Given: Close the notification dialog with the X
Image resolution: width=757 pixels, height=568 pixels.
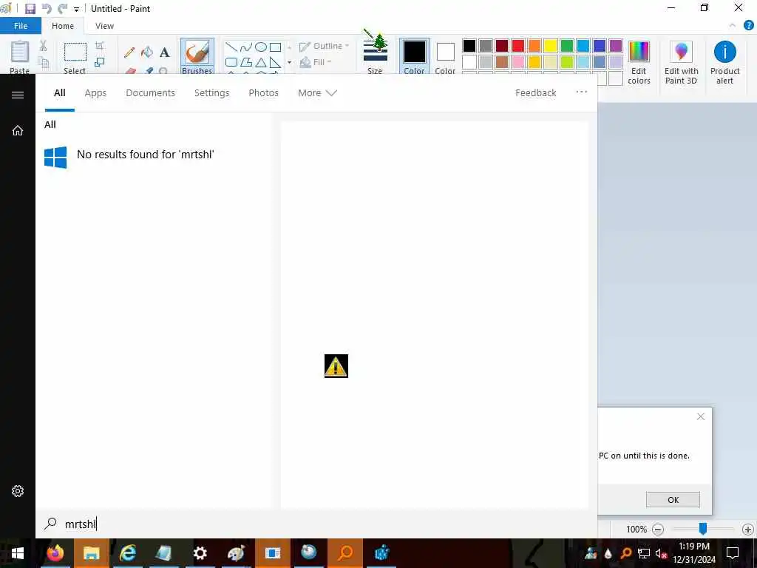Looking at the screenshot, I should coord(701,416).
